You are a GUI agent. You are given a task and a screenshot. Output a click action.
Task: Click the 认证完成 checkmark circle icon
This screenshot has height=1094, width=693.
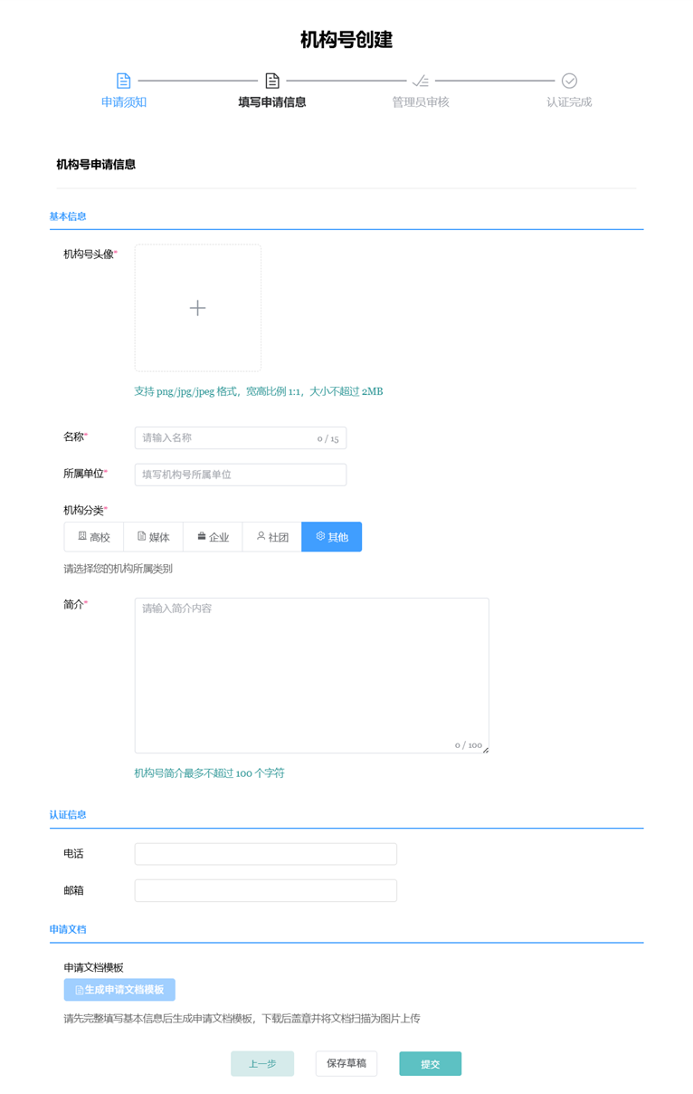(x=569, y=81)
